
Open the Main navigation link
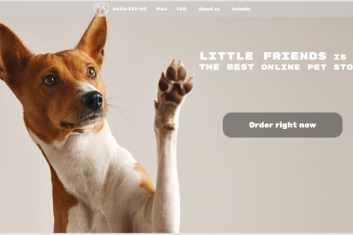[x=162, y=9]
